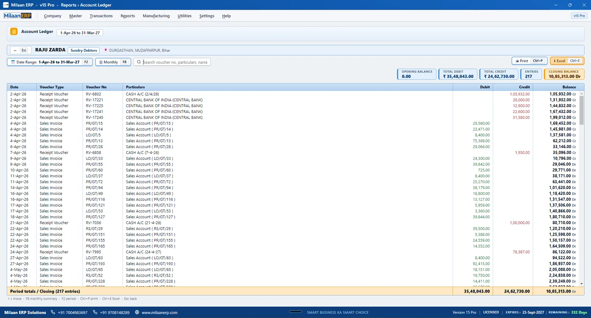This screenshot has height=318, width=591.
Task: Click the globe icon beside www.milaanerp.com
Action: [137, 312]
